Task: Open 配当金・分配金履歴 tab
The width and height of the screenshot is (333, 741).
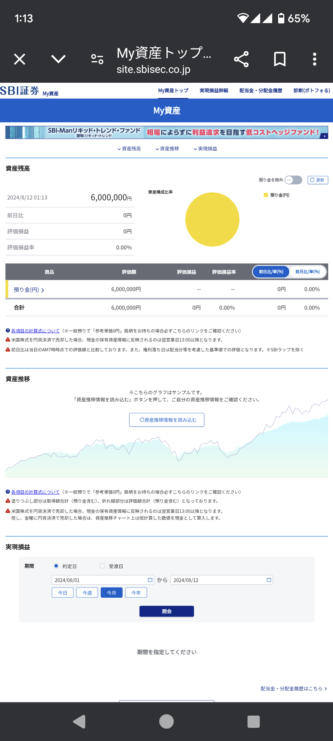Action: pos(261,90)
